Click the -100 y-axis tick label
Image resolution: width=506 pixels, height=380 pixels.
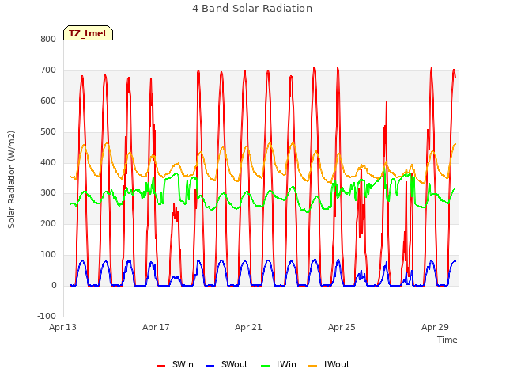click(x=47, y=316)
